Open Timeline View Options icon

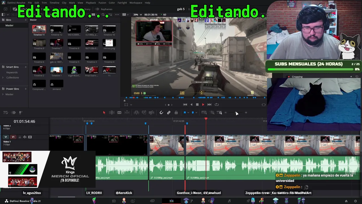coord(6,112)
